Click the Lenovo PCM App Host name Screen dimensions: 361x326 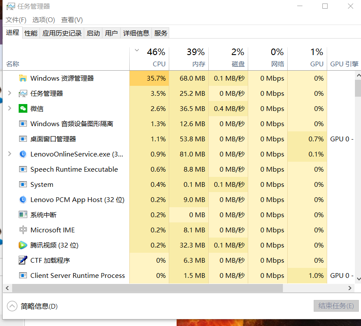(77, 200)
